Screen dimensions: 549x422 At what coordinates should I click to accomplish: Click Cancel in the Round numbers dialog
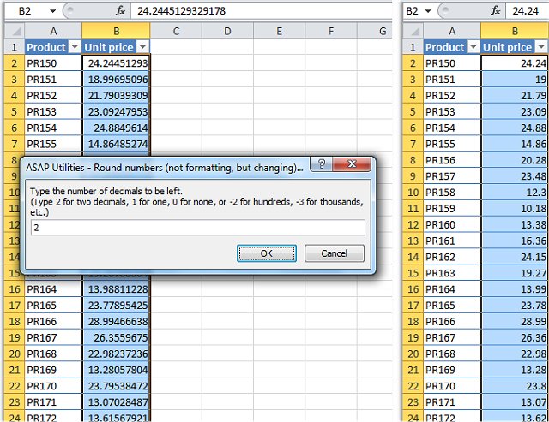(335, 253)
